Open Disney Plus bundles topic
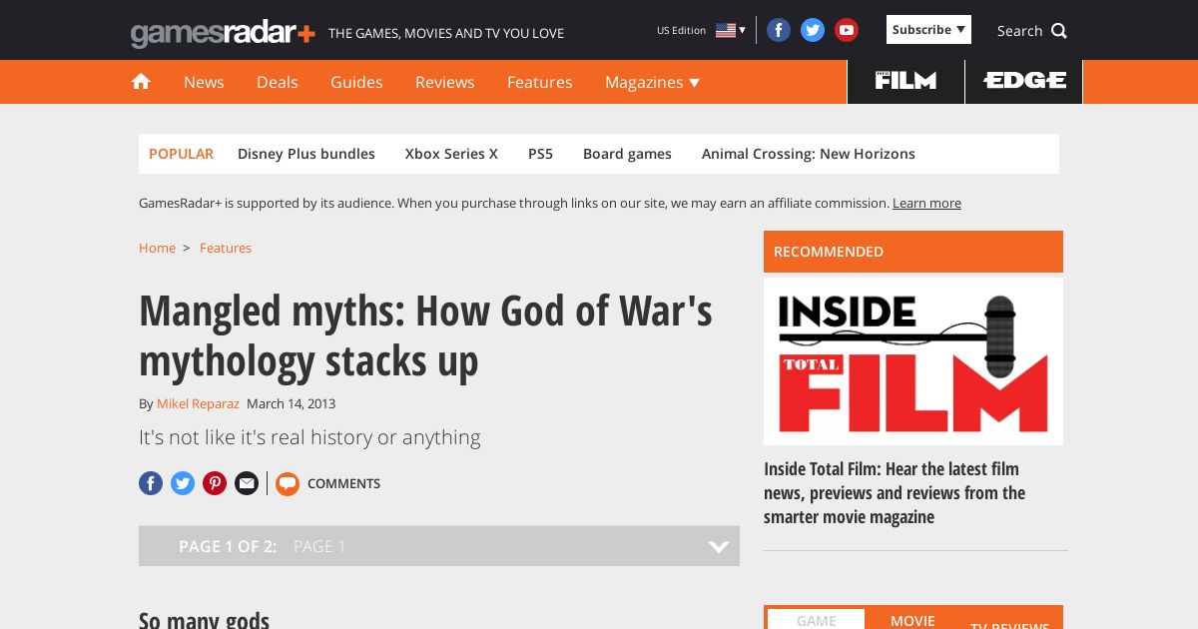1198x629 pixels. pos(306,154)
